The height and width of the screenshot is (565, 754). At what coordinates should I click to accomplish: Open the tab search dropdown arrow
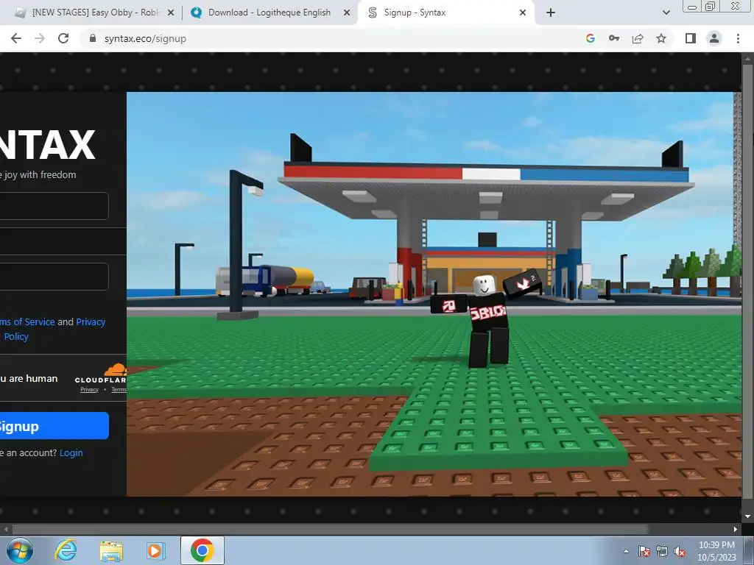(666, 13)
